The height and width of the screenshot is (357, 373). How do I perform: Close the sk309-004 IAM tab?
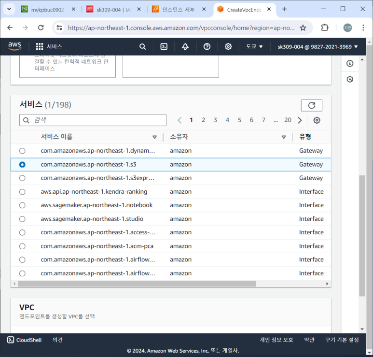139,9
